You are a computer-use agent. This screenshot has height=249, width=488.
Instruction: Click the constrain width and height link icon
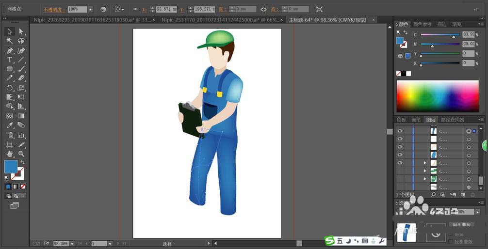tap(263, 9)
